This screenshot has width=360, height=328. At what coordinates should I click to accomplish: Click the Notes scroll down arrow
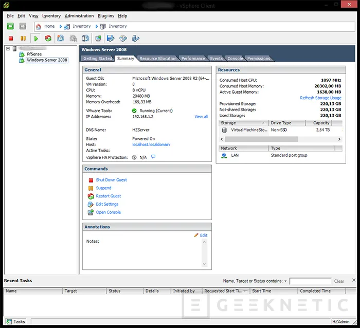click(x=204, y=264)
